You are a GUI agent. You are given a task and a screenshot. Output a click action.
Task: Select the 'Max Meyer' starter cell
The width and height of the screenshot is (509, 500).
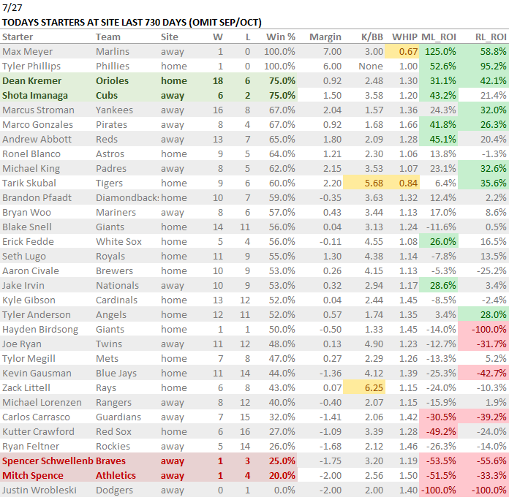pyautogui.click(x=27, y=52)
